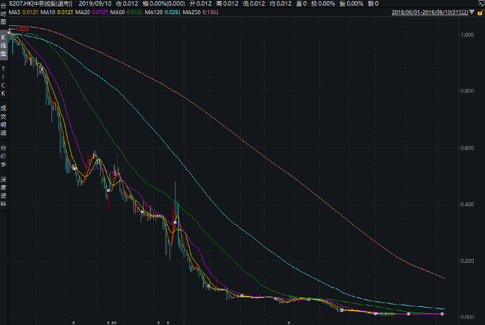Select the K线图 tab
The width and height of the screenshot is (485, 325).
3,45
